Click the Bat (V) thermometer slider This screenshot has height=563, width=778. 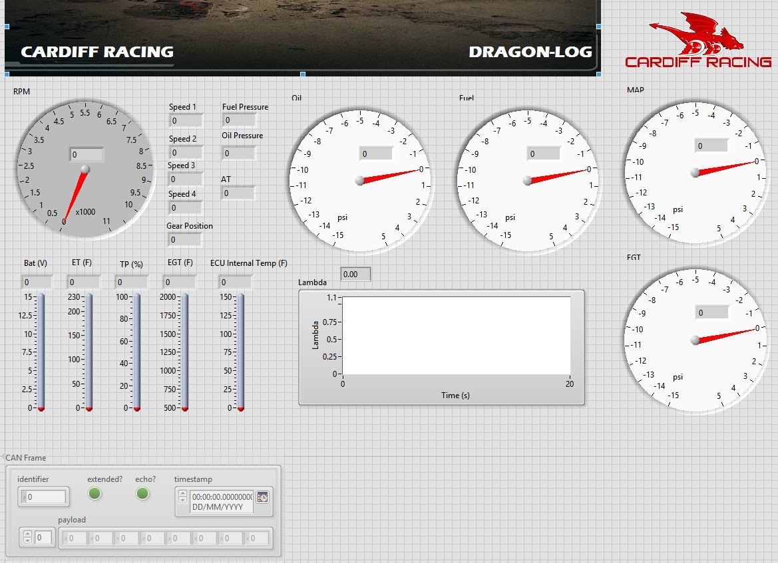click(41, 352)
